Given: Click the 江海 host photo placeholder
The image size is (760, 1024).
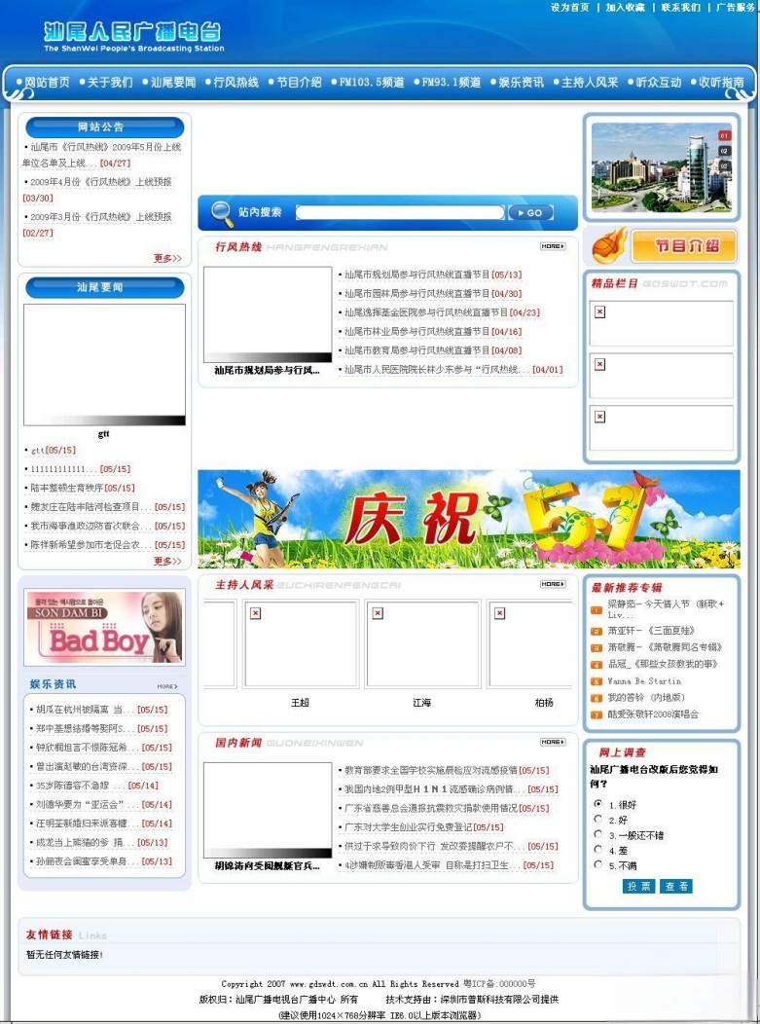Looking at the screenshot, I should point(421,644).
